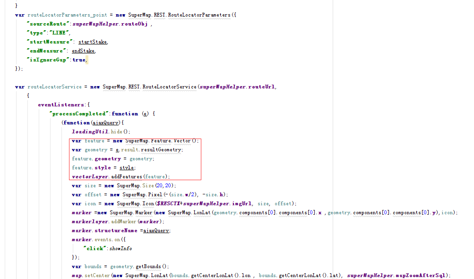Screen dimensions: 474x279
Task: Click the "type" property key
Action: point(36,33)
